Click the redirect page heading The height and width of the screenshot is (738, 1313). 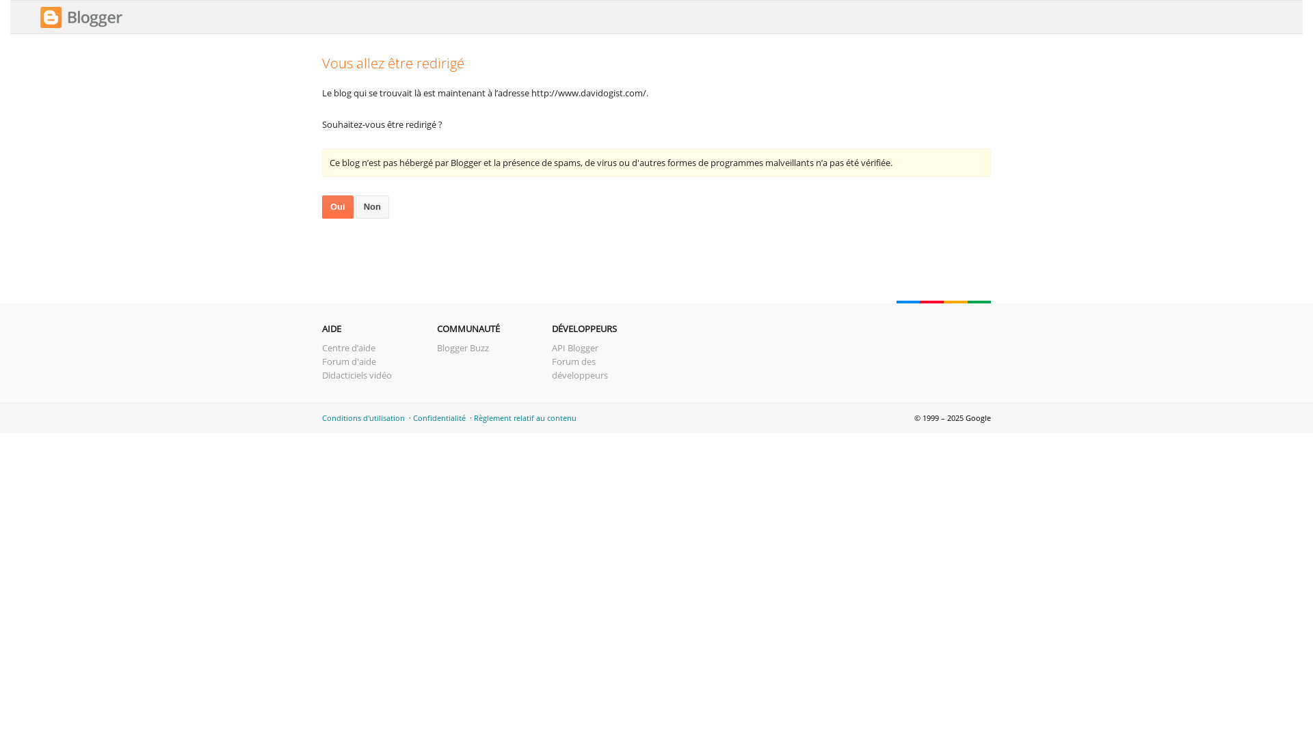point(393,64)
